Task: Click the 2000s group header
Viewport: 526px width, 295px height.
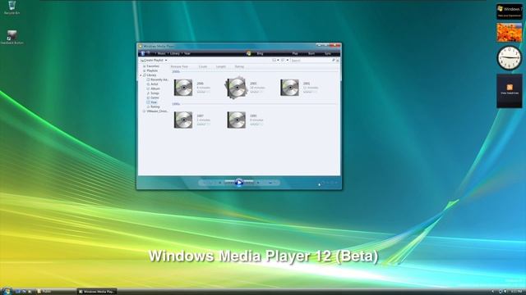Action: [x=176, y=71]
